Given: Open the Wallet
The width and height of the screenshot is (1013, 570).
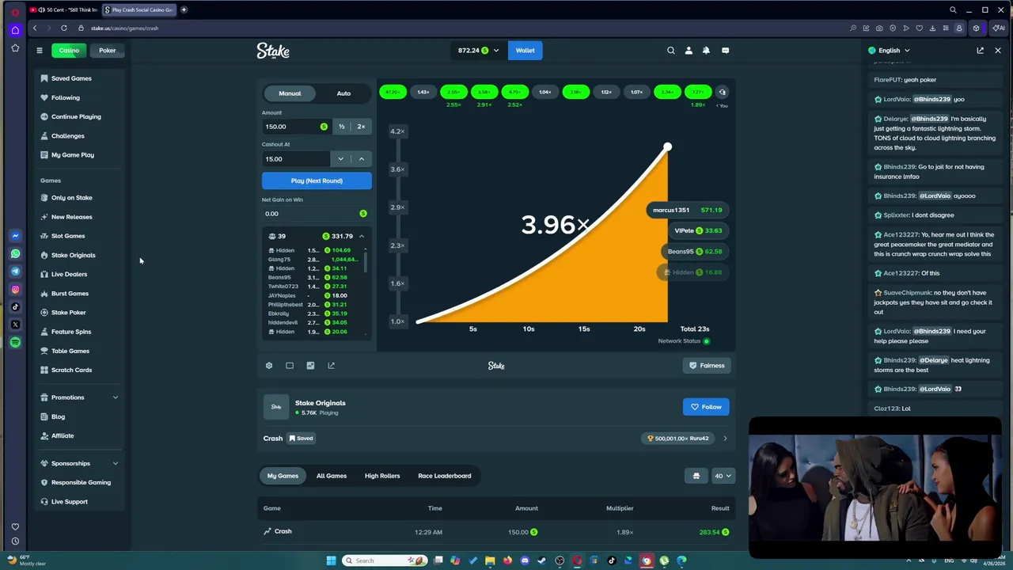Looking at the screenshot, I should [x=525, y=51].
